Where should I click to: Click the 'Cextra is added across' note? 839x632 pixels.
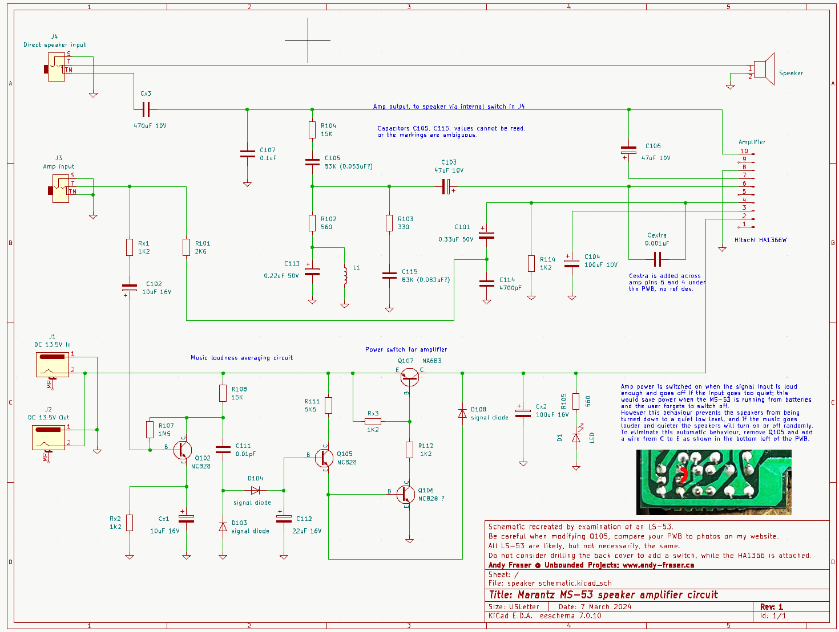pyautogui.click(x=667, y=282)
